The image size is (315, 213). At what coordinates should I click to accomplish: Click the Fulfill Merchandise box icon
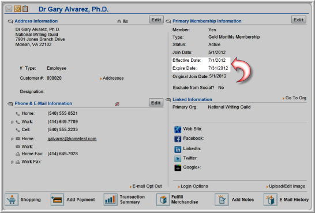(163, 200)
